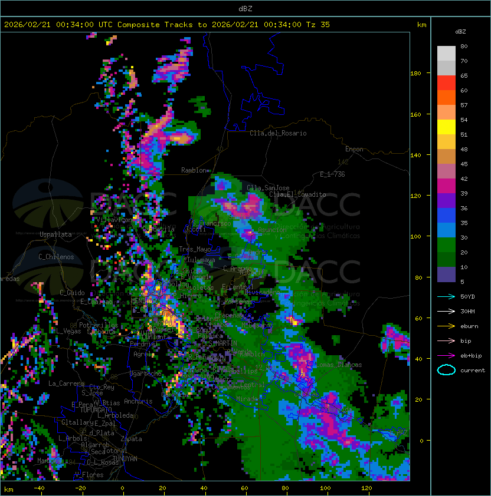Click the Ugarteche map label
Screen dimensions: 491x496
tap(146, 373)
